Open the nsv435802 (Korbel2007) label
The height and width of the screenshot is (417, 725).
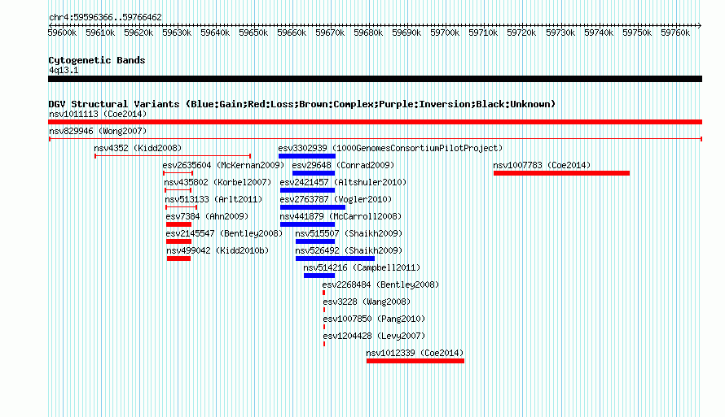217,182
